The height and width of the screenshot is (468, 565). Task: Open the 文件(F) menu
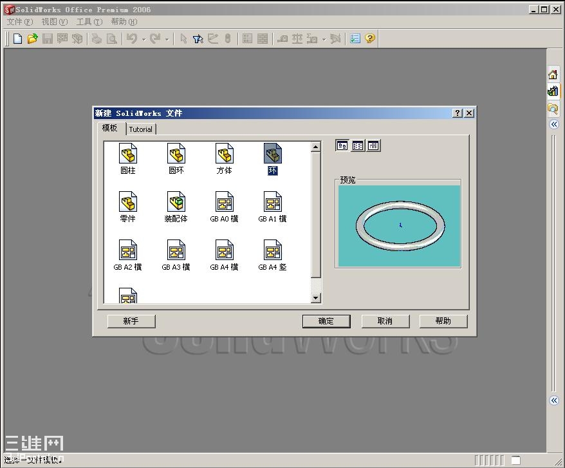click(x=20, y=22)
